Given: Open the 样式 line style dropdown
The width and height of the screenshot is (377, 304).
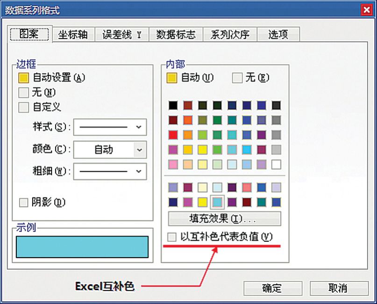Looking at the screenshot, I should click(110, 127).
